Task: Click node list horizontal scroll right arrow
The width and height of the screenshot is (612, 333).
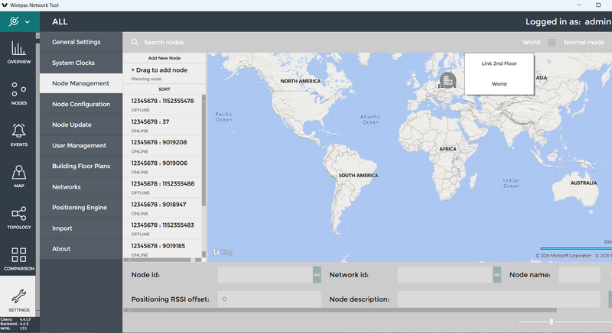Action: coord(198,260)
